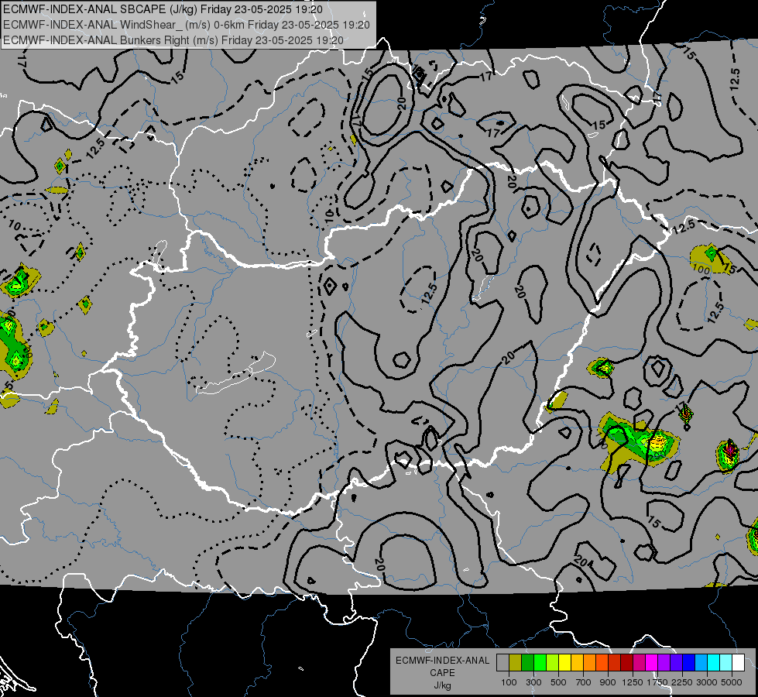Click the 500 label under legend
This screenshot has height=697, width=758.
click(558, 682)
